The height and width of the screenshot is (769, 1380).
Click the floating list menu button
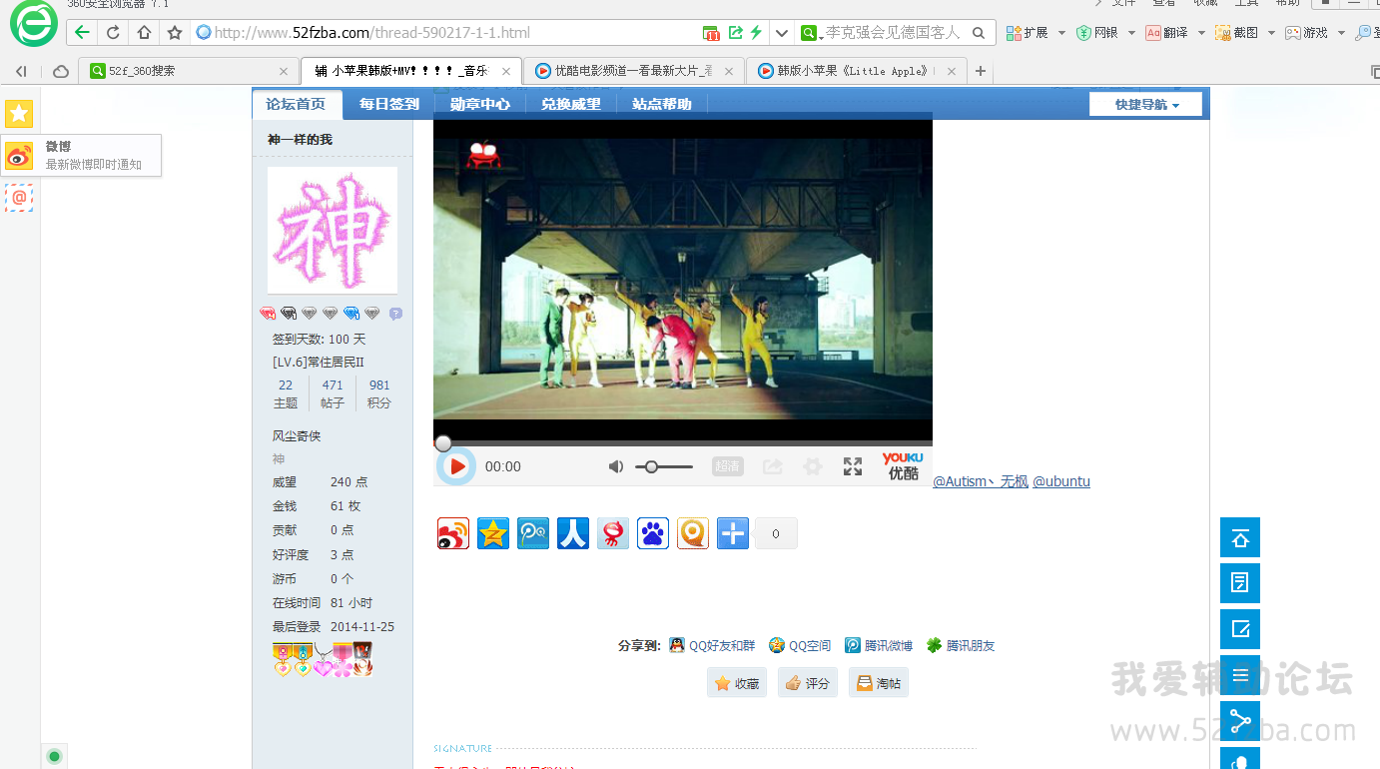click(1240, 675)
